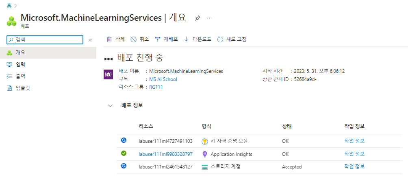Screen dimensions: 408x188
Task: Open the MS AI School subscription link
Action: [163, 79]
